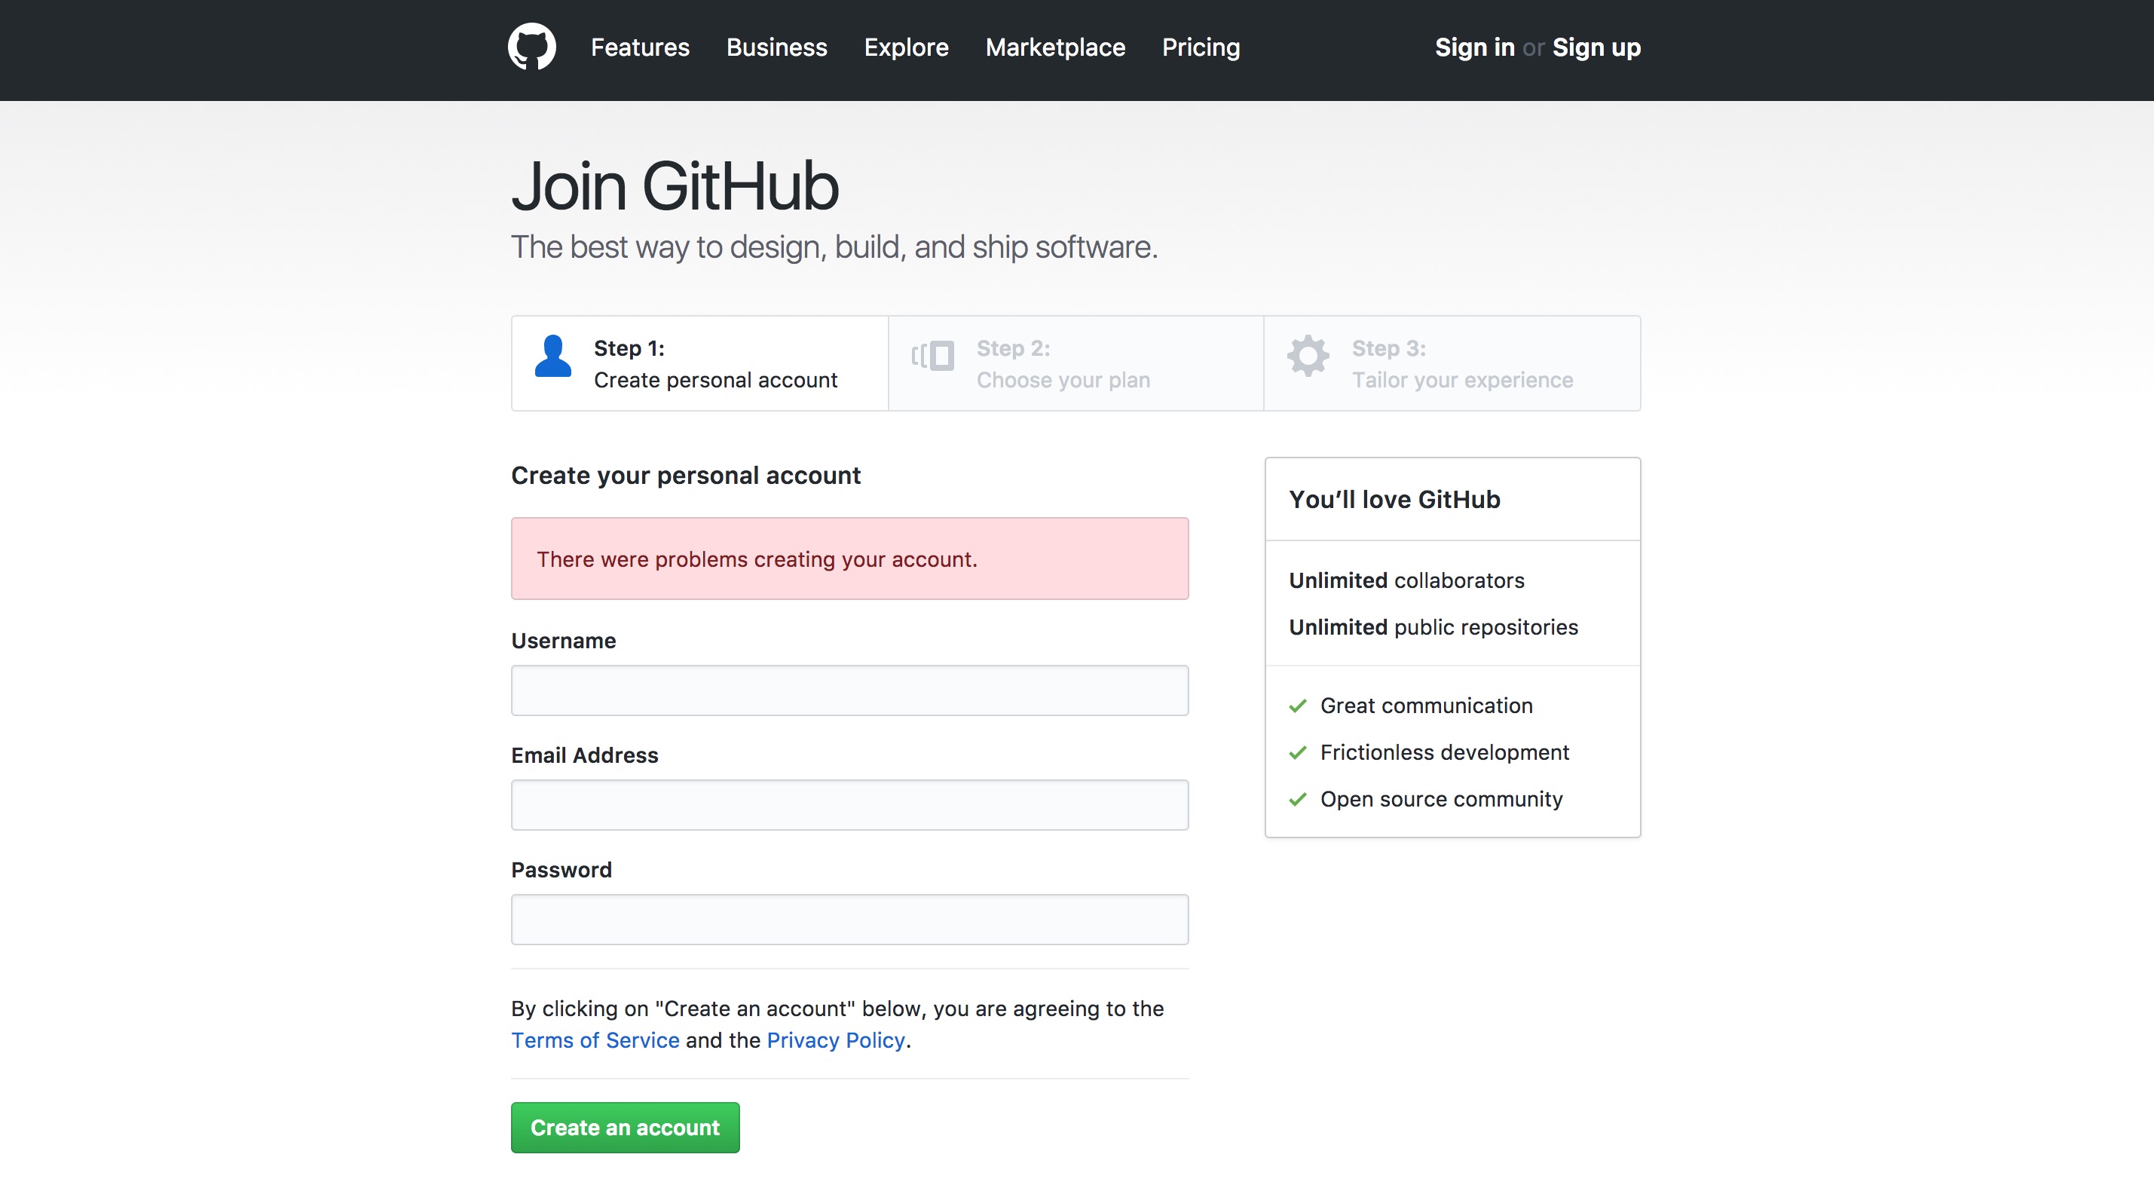
Task: Open the Privacy Policy link
Action: point(835,1040)
